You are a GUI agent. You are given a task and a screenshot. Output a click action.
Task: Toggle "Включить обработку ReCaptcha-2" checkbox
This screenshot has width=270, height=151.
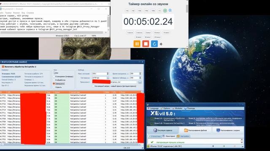(3, 67)
